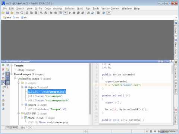Viewport: 179px width, 134px height.
Task: Toggle the pressed preview usages button
Action: pos(7,83)
